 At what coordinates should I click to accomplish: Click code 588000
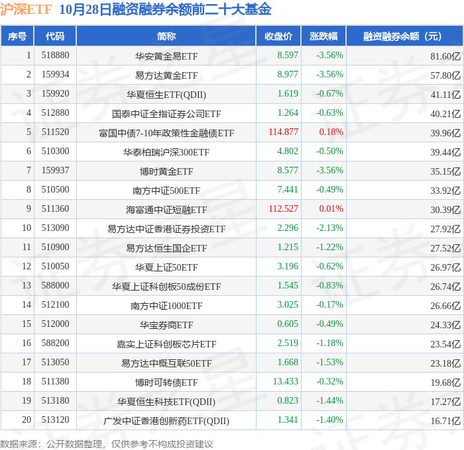coord(55,286)
